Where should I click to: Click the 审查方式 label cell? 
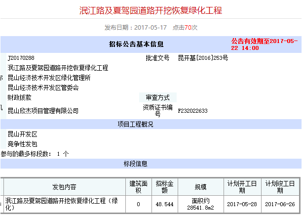pos(158,97)
